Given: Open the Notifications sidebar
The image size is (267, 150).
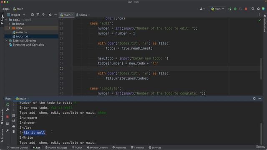Looking at the screenshot, I should [x=264, y=23].
